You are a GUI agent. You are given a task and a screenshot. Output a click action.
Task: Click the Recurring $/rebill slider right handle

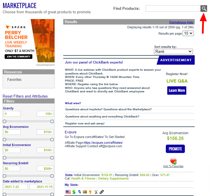click(x=52, y=176)
